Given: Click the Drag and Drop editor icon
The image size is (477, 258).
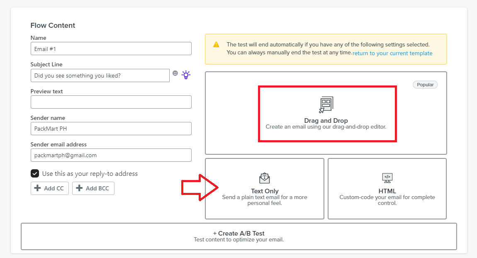Looking at the screenshot, I should [326, 105].
